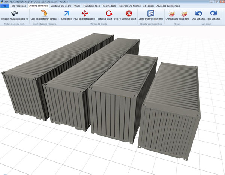This screenshot has width=225, height=175.
Task: Activate the Select object arrow tool
Action: 67,14
